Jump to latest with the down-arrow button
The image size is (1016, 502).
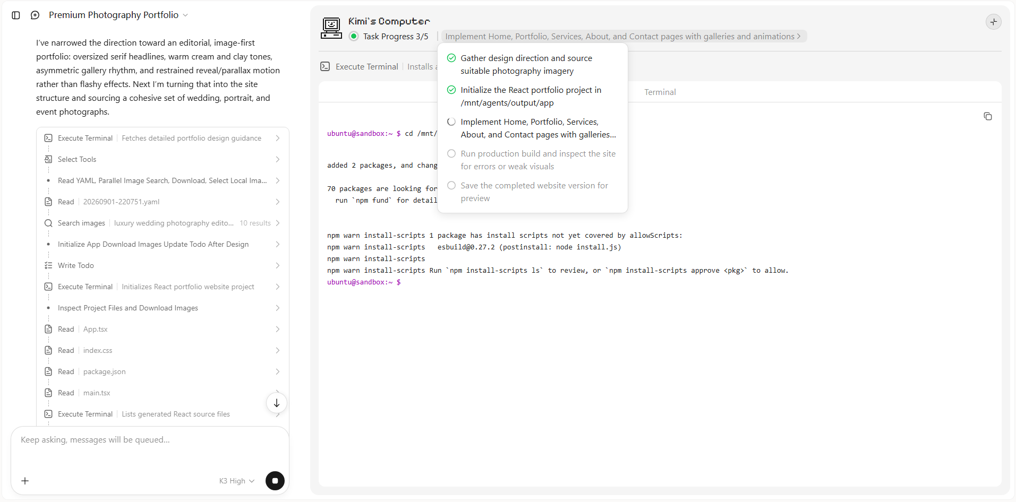tap(277, 403)
